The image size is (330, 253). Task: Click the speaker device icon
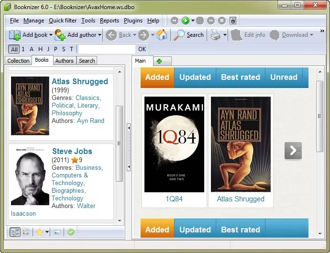point(233,21)
